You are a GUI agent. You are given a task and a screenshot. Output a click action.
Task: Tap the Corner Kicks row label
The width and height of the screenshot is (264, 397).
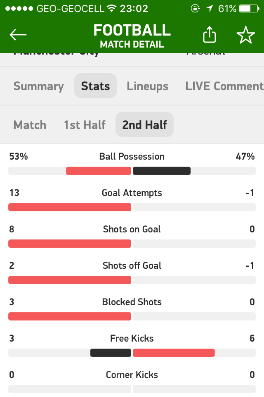click(132, 375)
